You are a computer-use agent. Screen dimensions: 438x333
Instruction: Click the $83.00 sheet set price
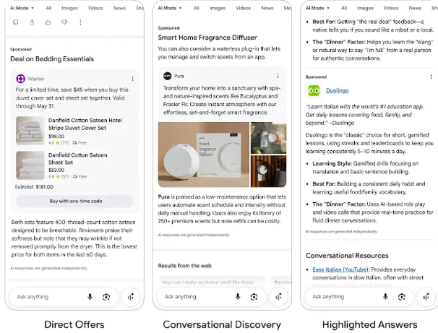pos(56,170)
